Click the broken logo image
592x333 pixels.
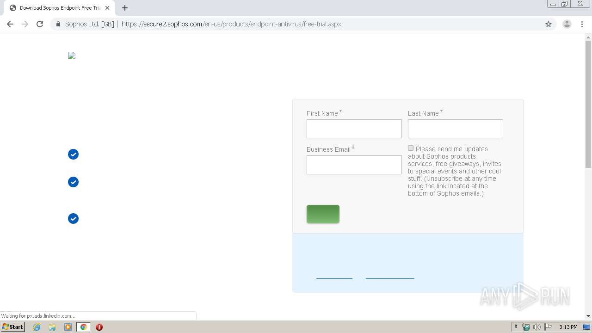(x=72, y=56)
